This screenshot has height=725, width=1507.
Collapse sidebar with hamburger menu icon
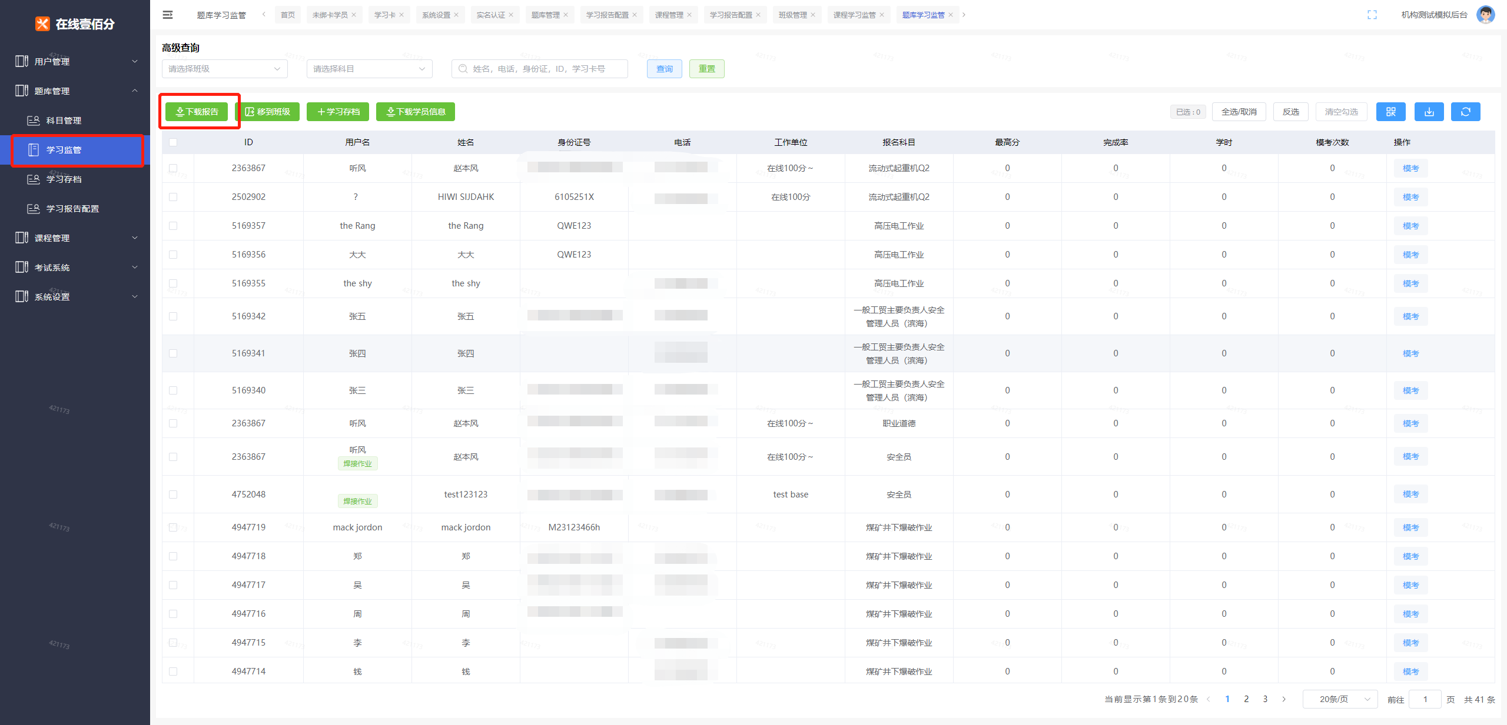[168, 15]
